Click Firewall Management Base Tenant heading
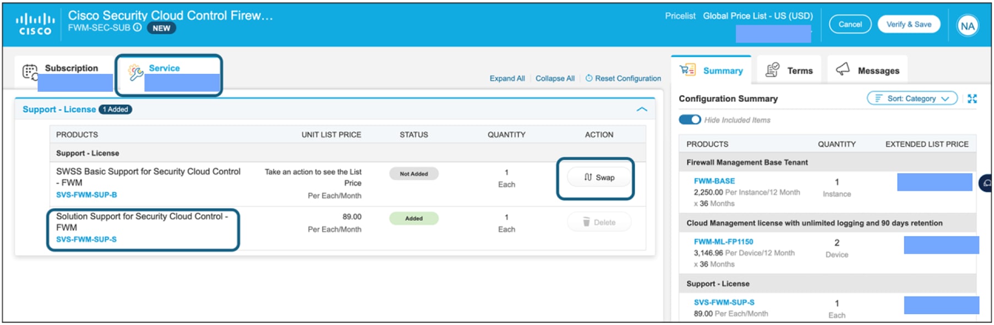This screenshot has width=994, height=325. [747, 162]
